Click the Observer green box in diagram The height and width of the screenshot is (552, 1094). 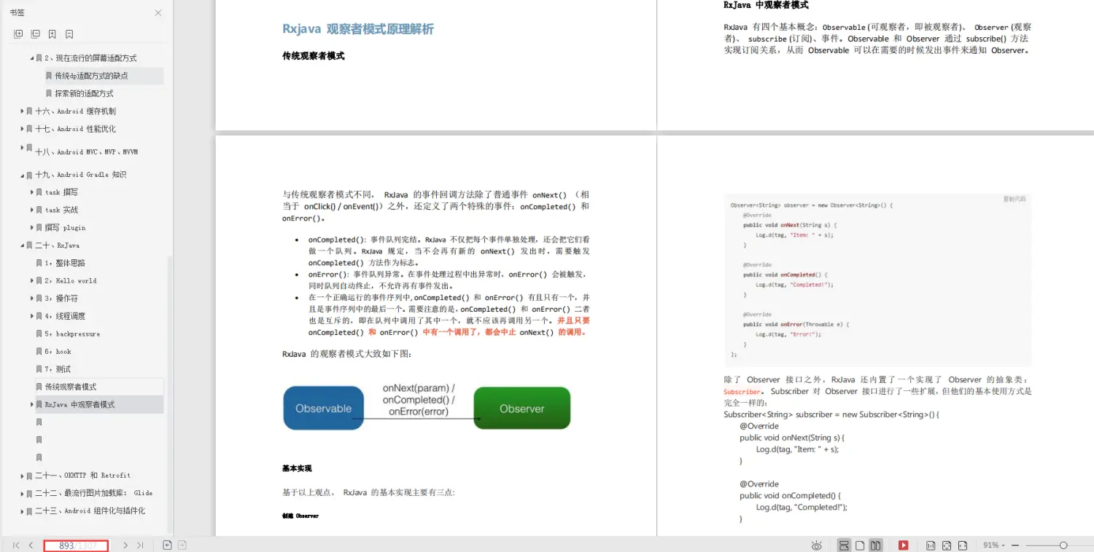coord(522,408)
